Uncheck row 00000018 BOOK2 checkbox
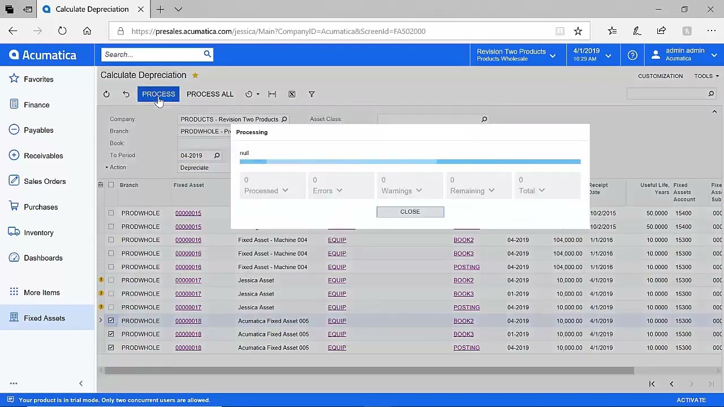The height and width of the screenshot is (407, 724). point(111,321)
